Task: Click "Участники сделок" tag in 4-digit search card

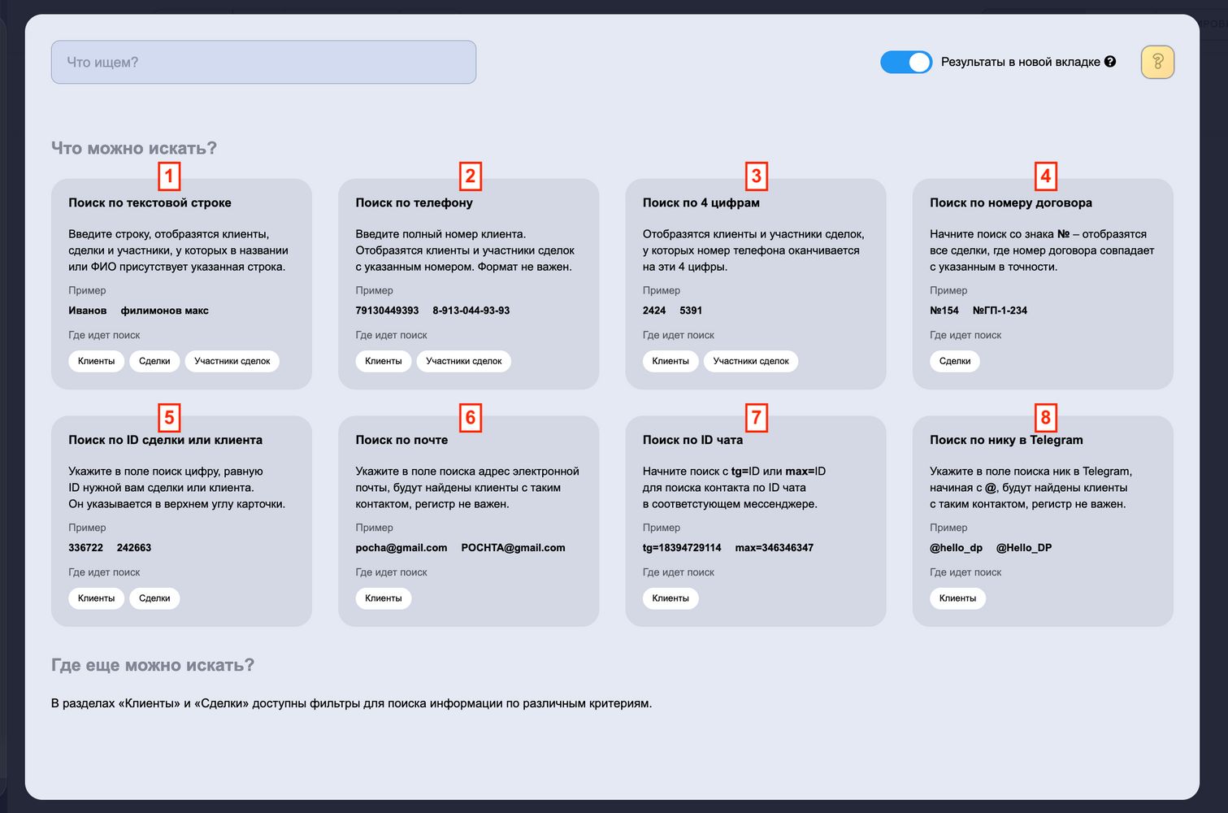Action: (751, 361)
